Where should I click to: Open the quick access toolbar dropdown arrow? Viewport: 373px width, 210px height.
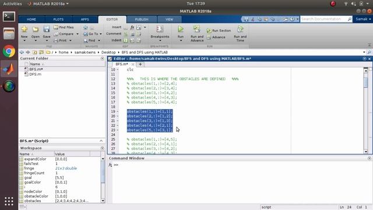coord(298,19)
